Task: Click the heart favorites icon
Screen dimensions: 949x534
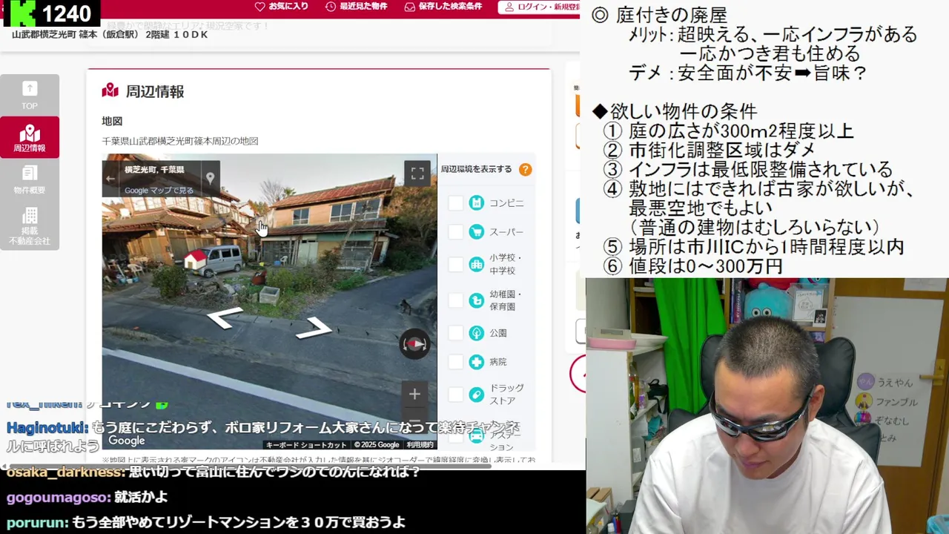Action: tap(259, 7)
